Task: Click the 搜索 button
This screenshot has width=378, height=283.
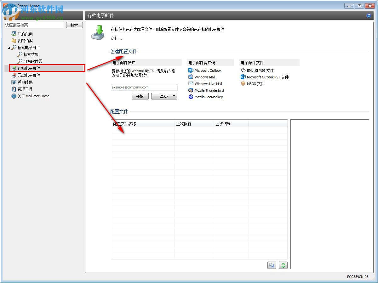Action: coord(74,25)
